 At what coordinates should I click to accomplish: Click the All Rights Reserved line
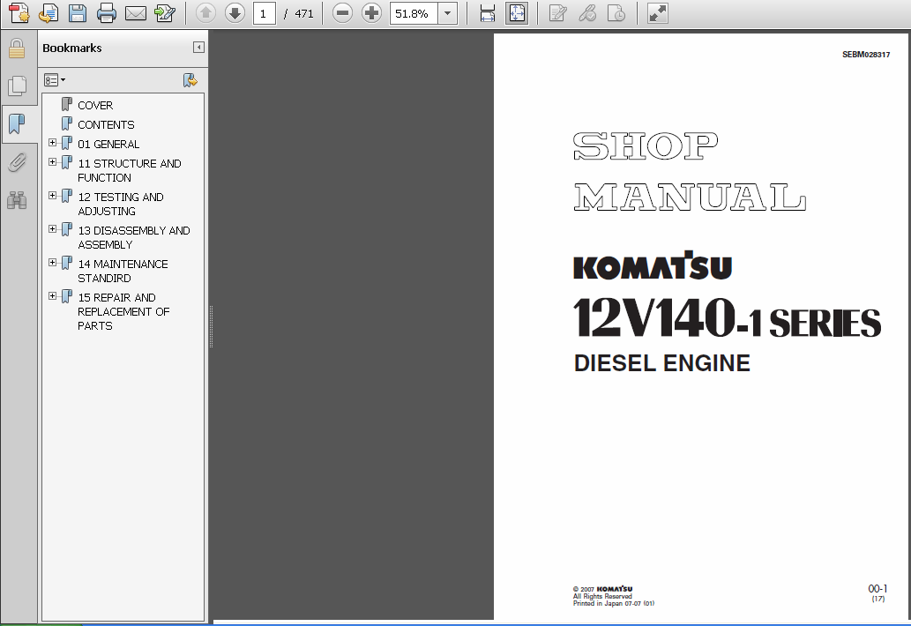[x=602, y=596]
